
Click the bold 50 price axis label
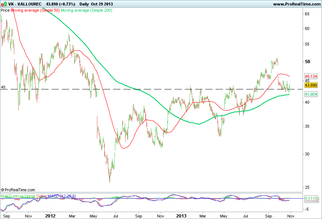[x=307, y=62]
